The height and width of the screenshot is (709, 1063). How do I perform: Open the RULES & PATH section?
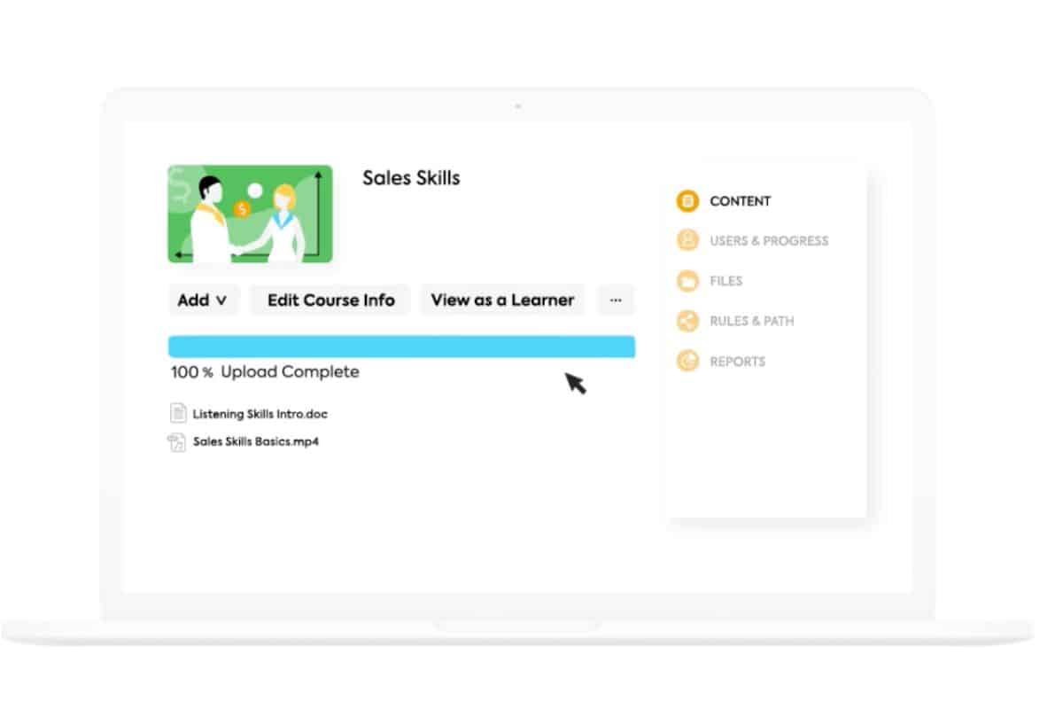click(752, 321)
